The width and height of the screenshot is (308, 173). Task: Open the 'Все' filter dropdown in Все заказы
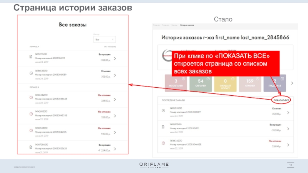(104, 40)
